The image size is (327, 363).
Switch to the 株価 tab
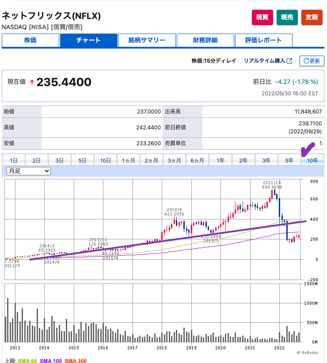pos(30,40)
